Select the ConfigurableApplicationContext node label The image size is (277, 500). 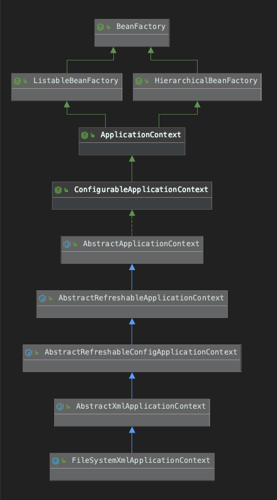pyautogui.click(x=141, y=190)
